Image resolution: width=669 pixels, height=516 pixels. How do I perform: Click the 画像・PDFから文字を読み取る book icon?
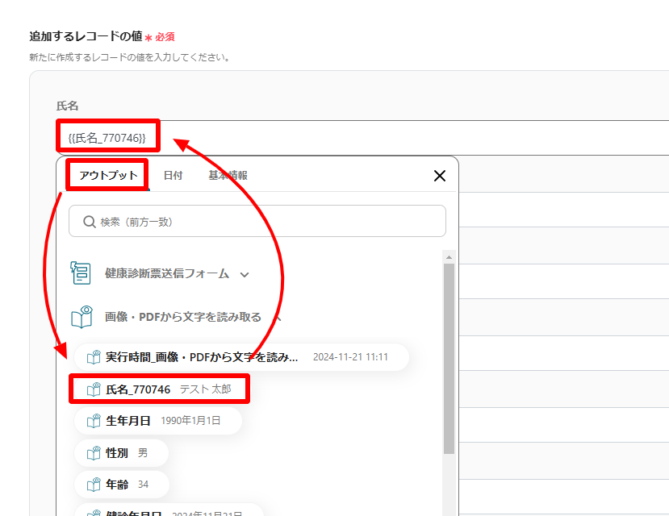(x=82, y=317)
